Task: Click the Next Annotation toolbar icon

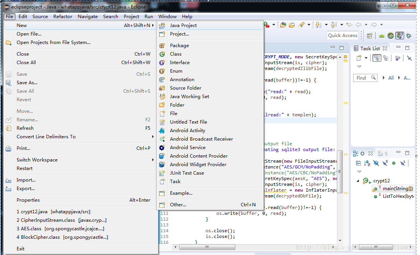Action: tap(318, 25)
